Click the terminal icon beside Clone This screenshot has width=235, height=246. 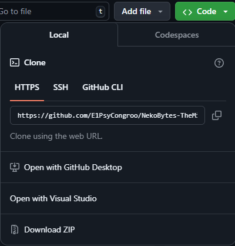pos(15,62)
